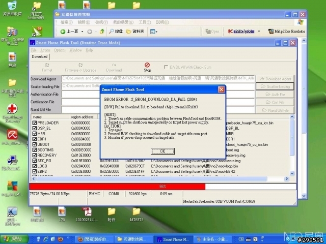The height and width of the screenshot is (244, 326).
Task: Click Folders icon in Explorer toolbar
Action: tap(129, 32)
